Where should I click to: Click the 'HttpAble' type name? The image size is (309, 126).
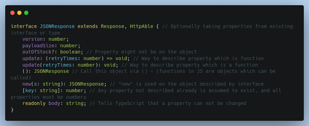pyautogui.click(x=142, y=27)
